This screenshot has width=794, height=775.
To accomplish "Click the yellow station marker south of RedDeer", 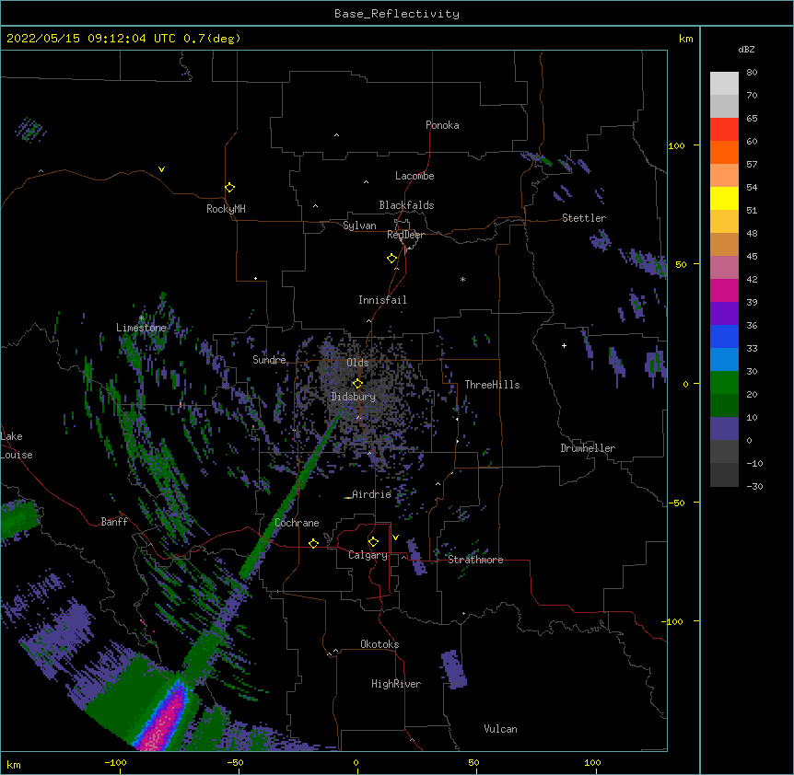I will coord(391,259).
